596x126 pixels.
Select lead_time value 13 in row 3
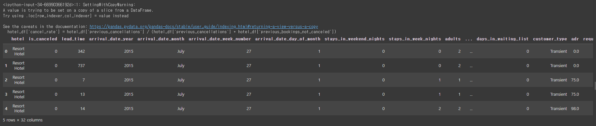83,94
